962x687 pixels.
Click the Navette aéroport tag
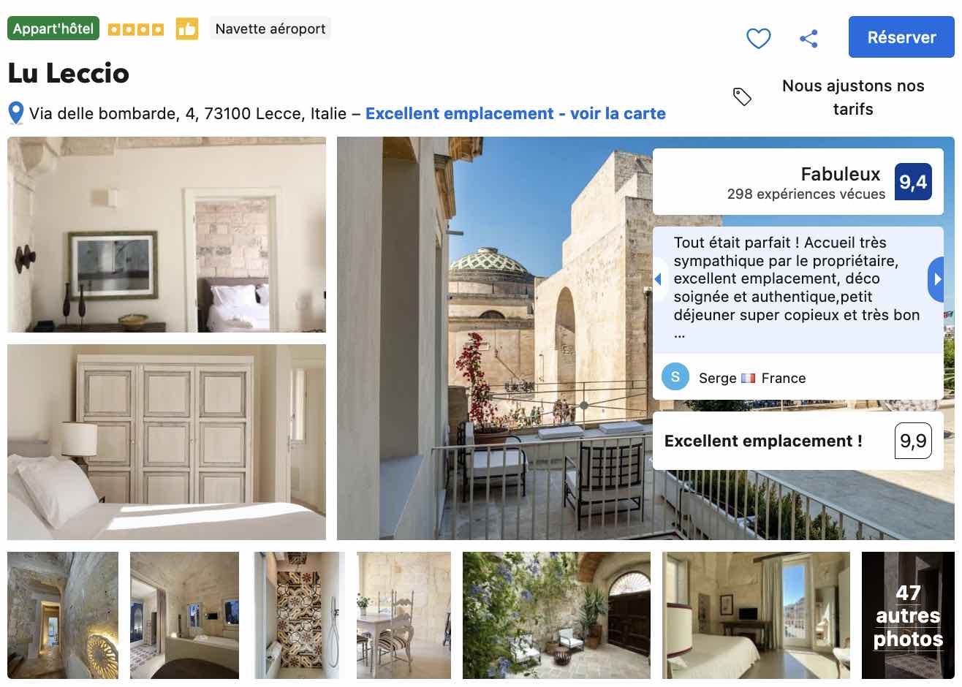(270, 29)
